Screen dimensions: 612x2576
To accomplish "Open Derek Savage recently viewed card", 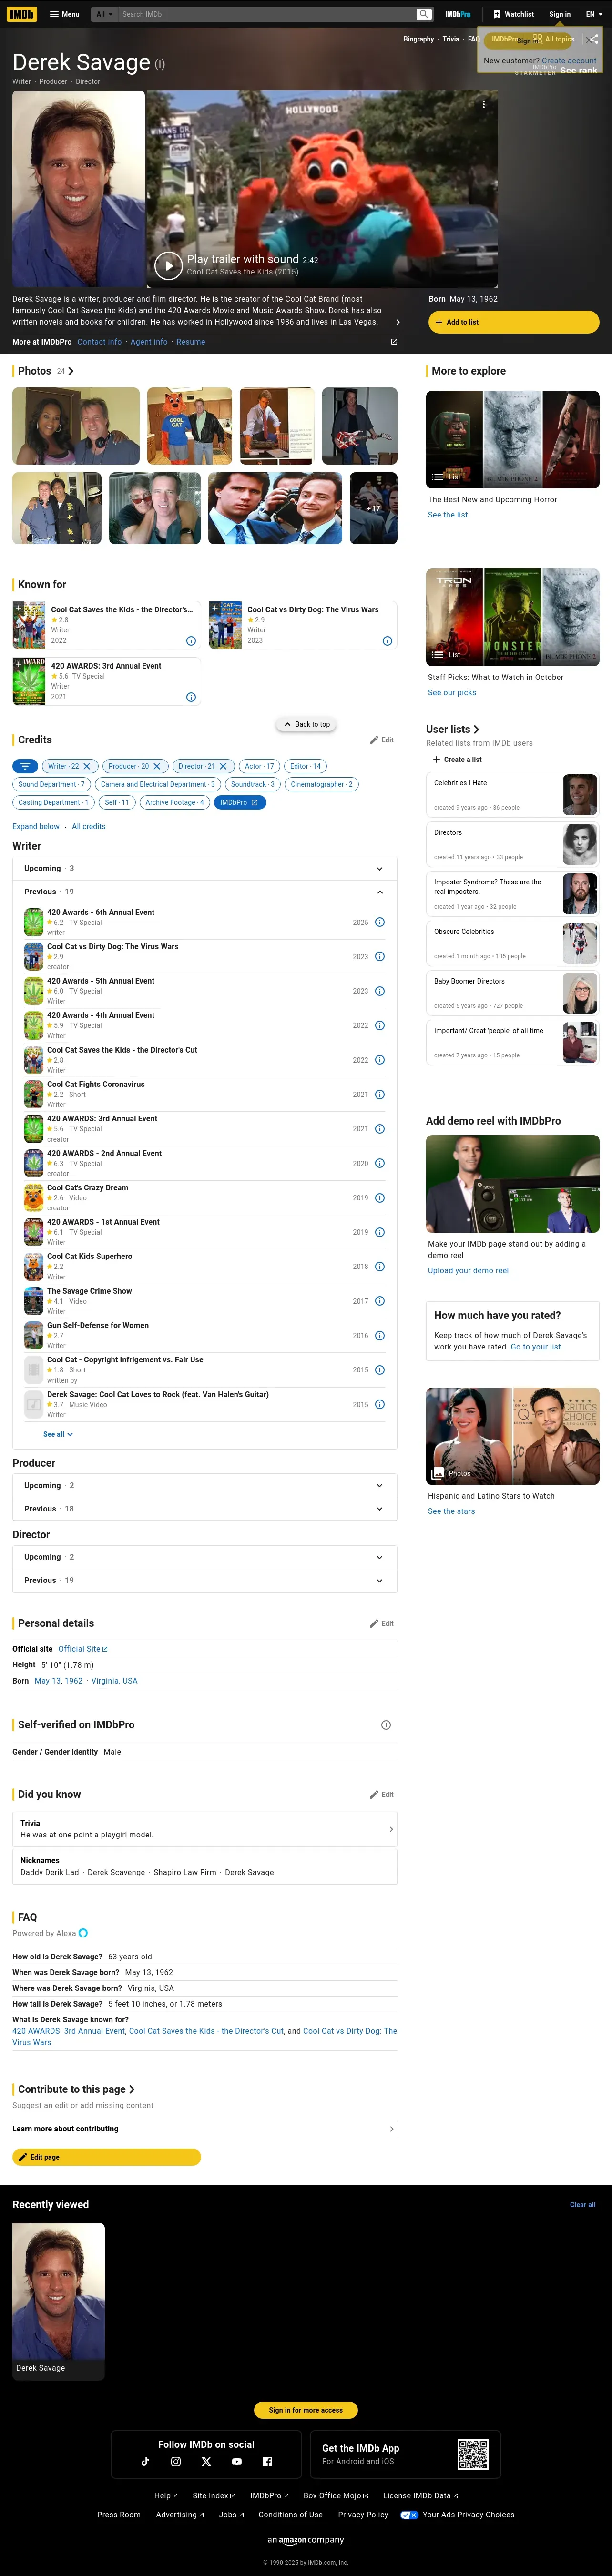I will [x=58, y=2301].
